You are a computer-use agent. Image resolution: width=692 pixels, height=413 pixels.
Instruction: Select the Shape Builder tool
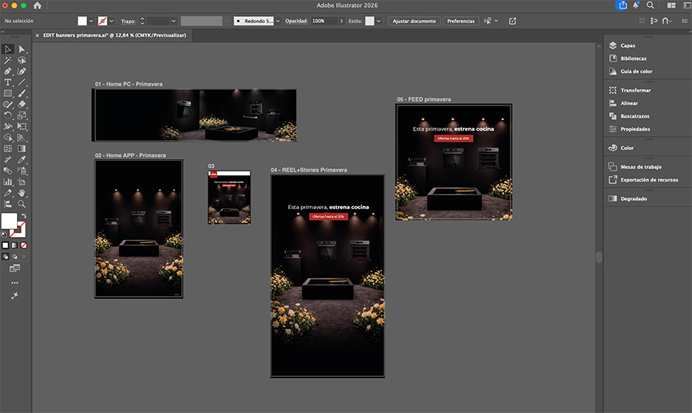click(8, 137)
